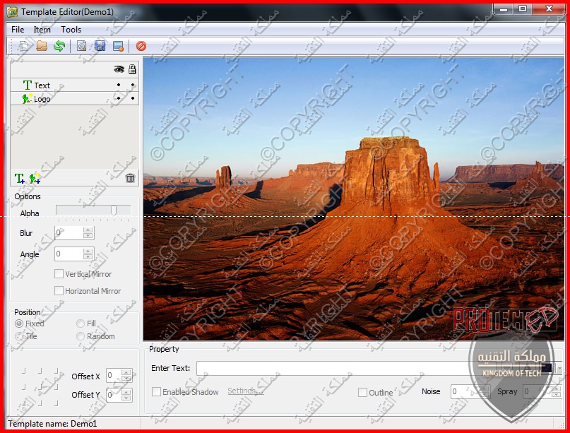Image resolution: width=570 pixels, height=433 pixels.
Task: Click the desert preview image
Action: coord(353,199)
